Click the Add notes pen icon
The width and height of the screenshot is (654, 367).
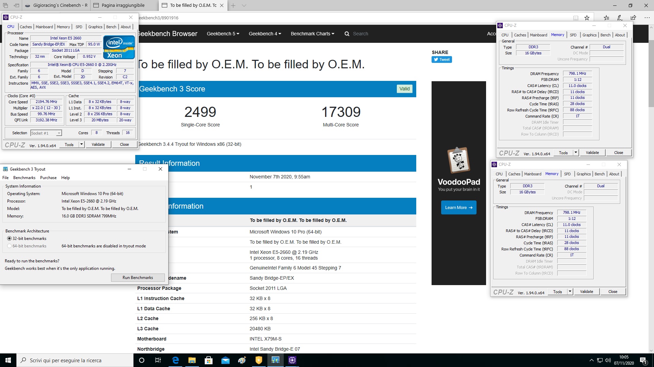tap(620, 18)
